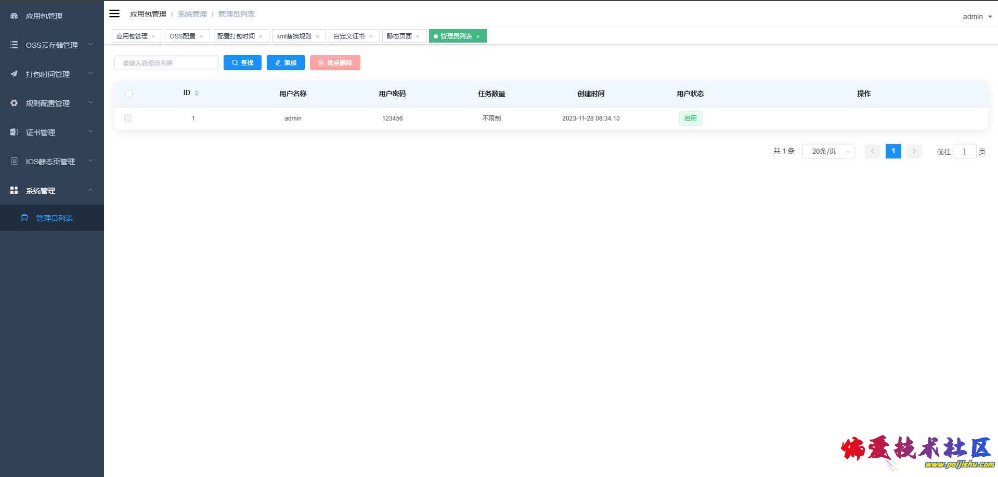Screen dimensions: 998x477
Task: Click the go-to page number input
Action: [964, 152]
